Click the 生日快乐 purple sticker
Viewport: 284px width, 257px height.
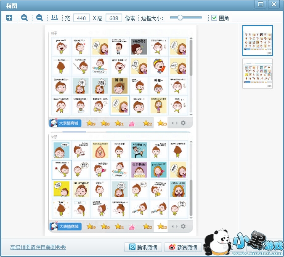click(x=139, y=170)
